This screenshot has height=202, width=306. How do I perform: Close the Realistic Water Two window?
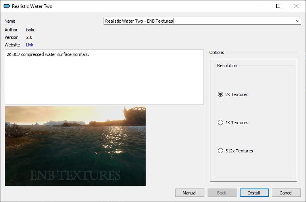[296, 6]
